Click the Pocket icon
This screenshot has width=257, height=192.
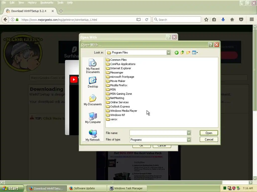pyautogui.click(x=241, y=19)
